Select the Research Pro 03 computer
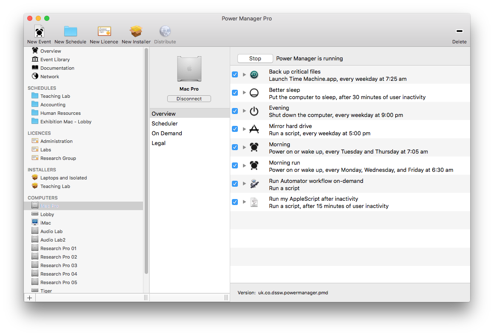The image size is (494, 336). click(x=83, y=265)
